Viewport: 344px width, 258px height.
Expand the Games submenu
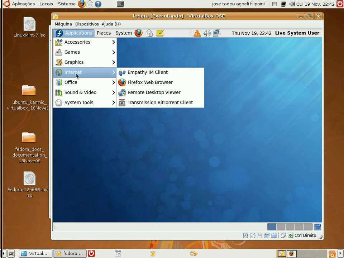click(85, 52)
